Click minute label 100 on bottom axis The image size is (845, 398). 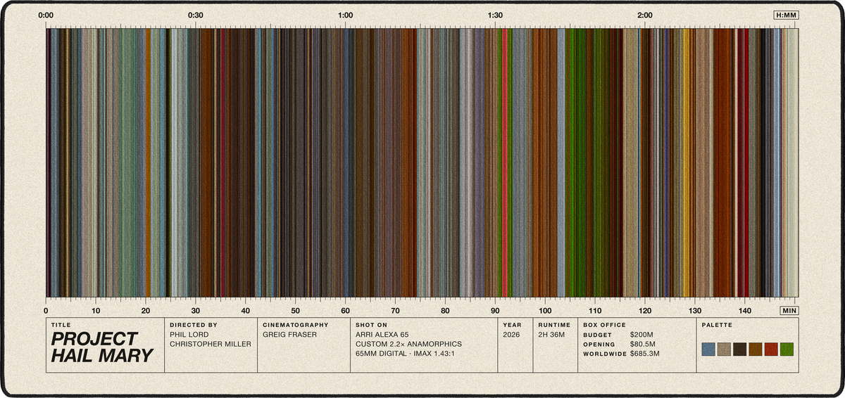(x=545, y=310)
